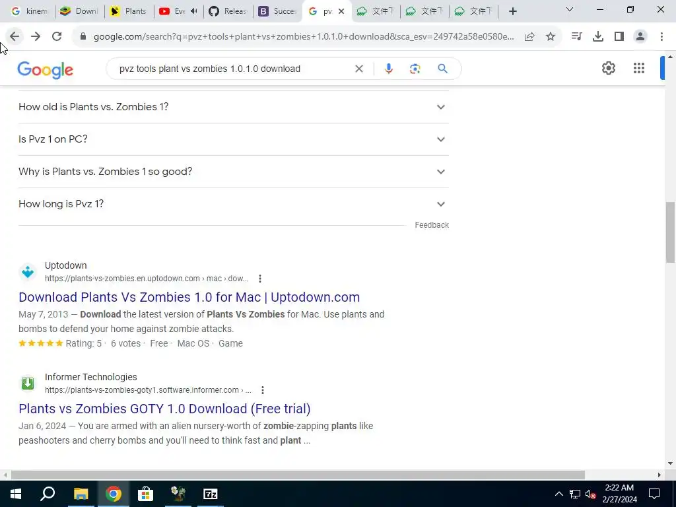Open the media controls icon in Chrome toolbar
The image size is (676, 507).
click(x=576, y=37)
